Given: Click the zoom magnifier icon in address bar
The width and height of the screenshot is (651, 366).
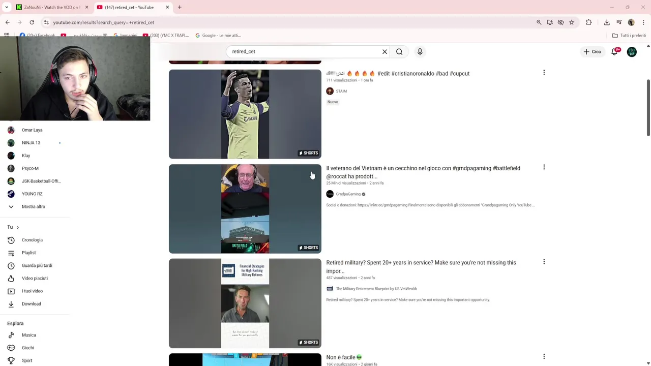Looking at the screenshot, I should click(x=539, y=22).
